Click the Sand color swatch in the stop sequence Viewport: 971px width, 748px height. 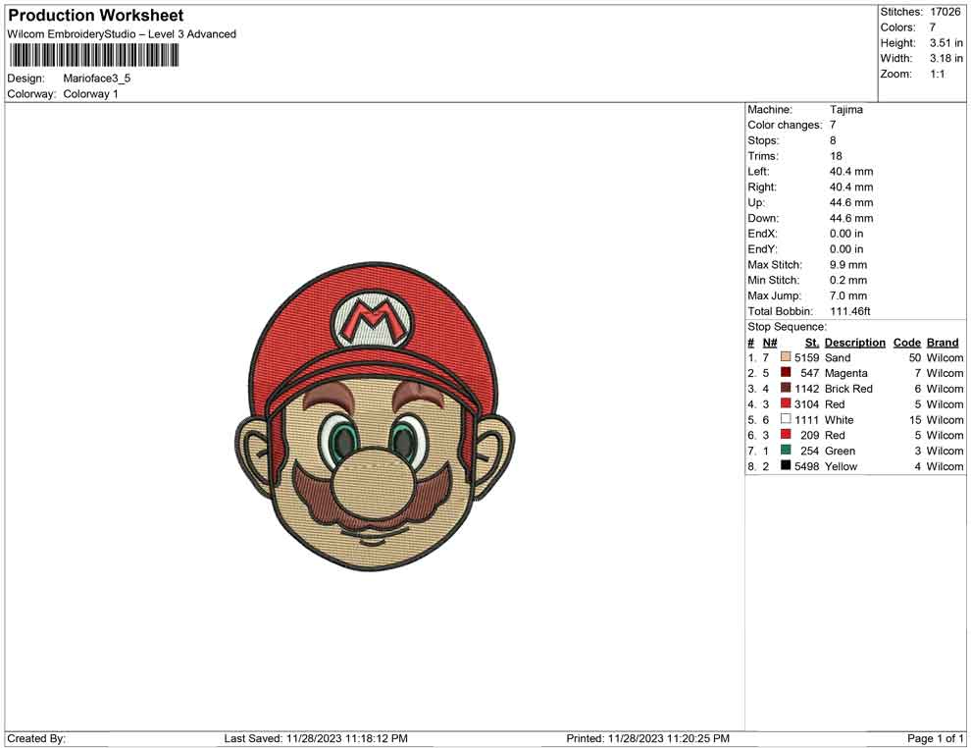786,357
